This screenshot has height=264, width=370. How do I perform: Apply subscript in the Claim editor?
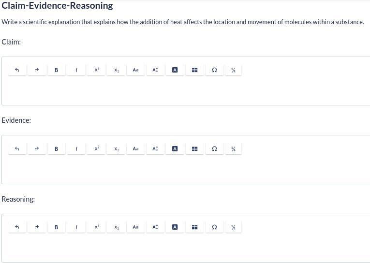tap(116, 70)
